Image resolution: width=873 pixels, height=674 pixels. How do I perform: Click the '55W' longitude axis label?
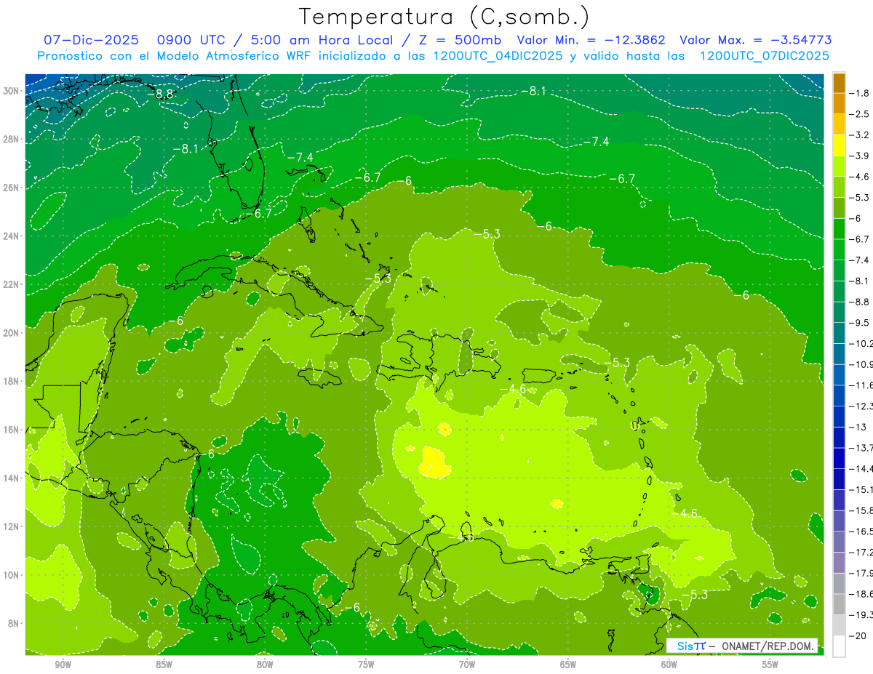coord(770,665)
